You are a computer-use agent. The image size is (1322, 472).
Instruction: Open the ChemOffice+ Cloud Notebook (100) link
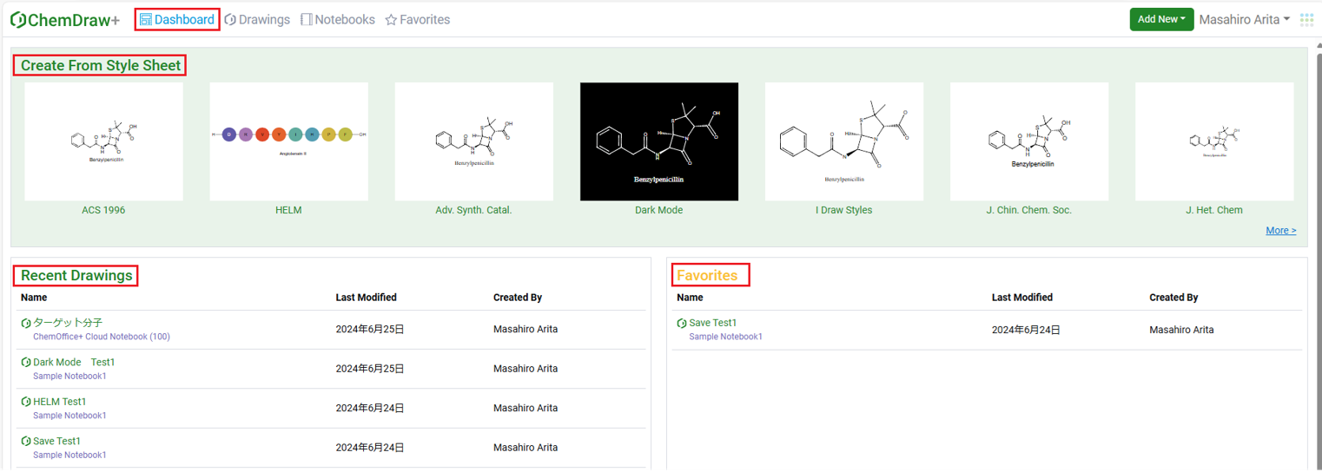tap(102, 337)
